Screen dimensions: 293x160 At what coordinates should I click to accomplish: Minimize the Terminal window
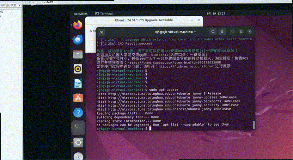coord(232,32)
